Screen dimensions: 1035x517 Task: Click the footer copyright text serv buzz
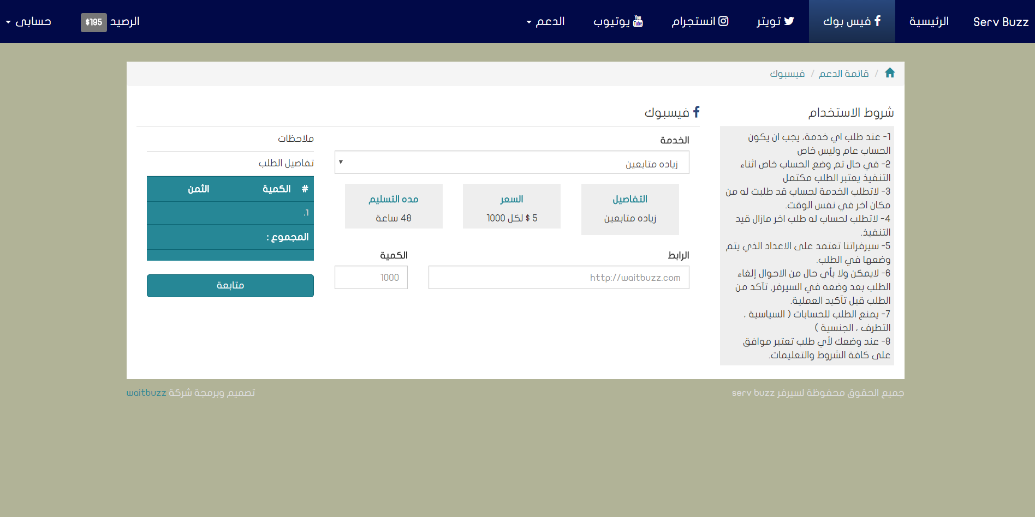point(818,393)
